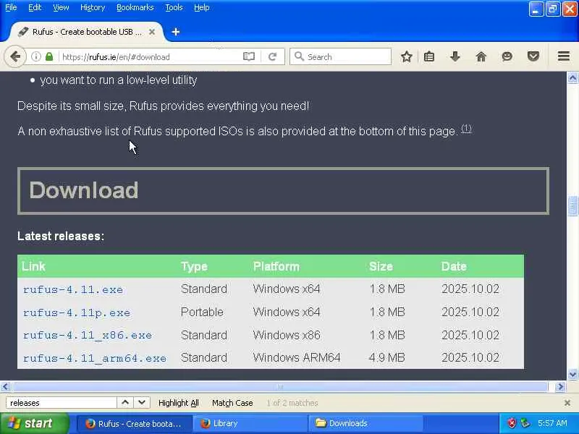579x434 pixels.
Task: Open the downloads arrow in the toolbar
Action: pos(455,57)
